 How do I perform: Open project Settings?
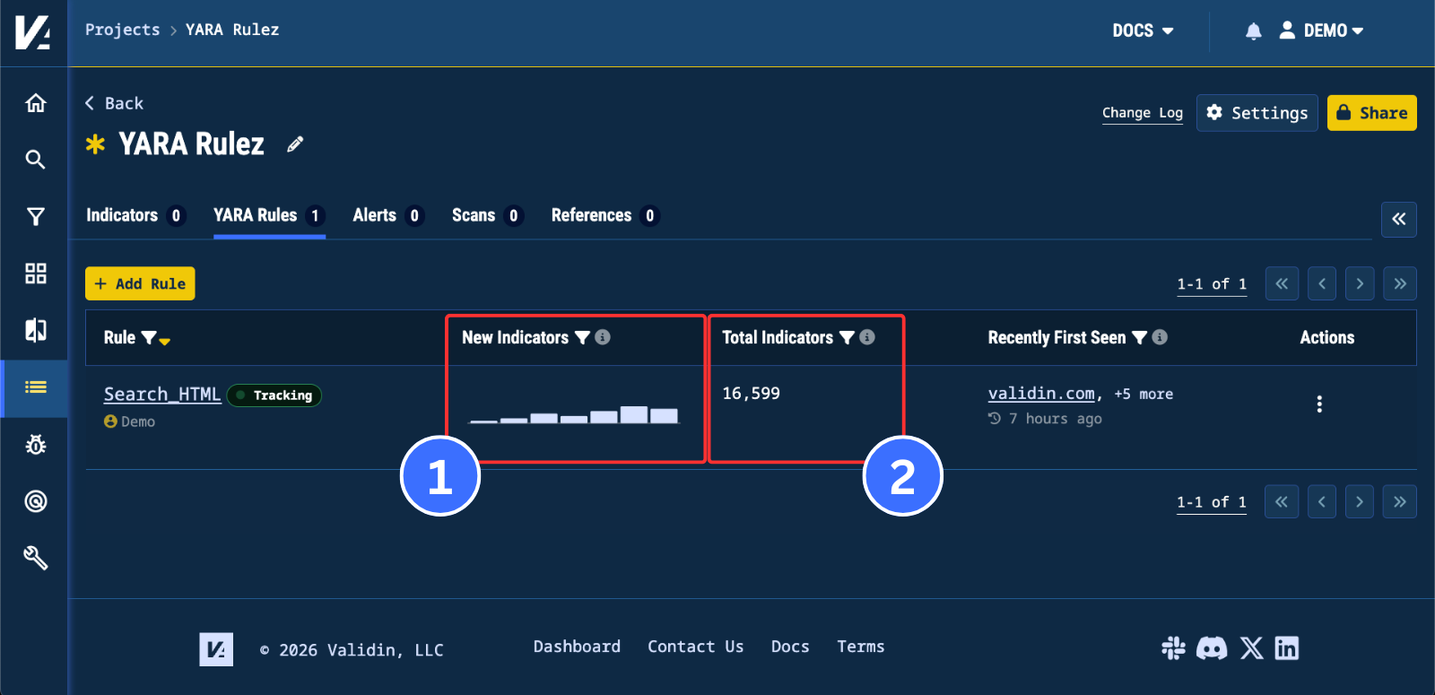pos(1257,113)
